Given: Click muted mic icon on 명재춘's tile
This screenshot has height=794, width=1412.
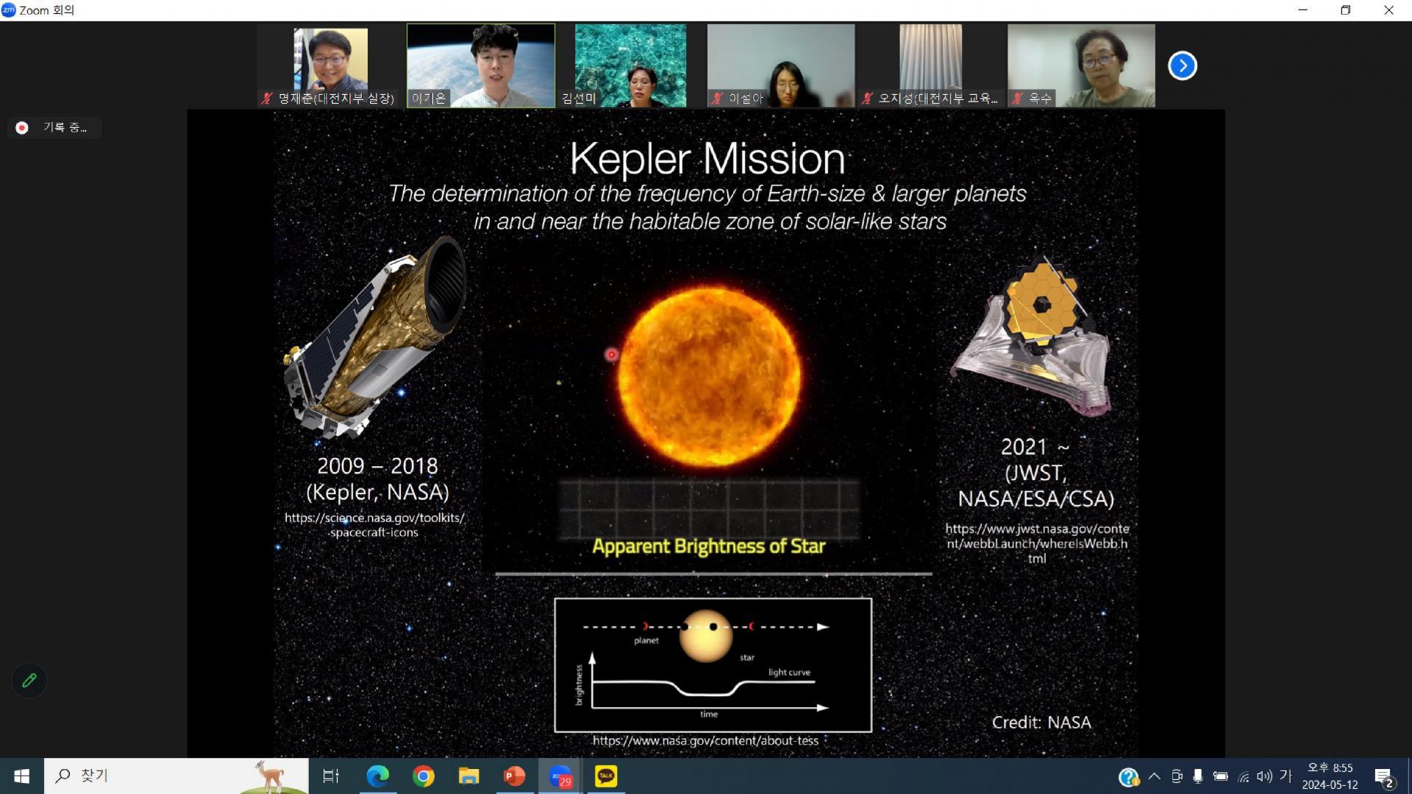Looking at the screenshot, I should pyautogui.click(x=267, y=99).
